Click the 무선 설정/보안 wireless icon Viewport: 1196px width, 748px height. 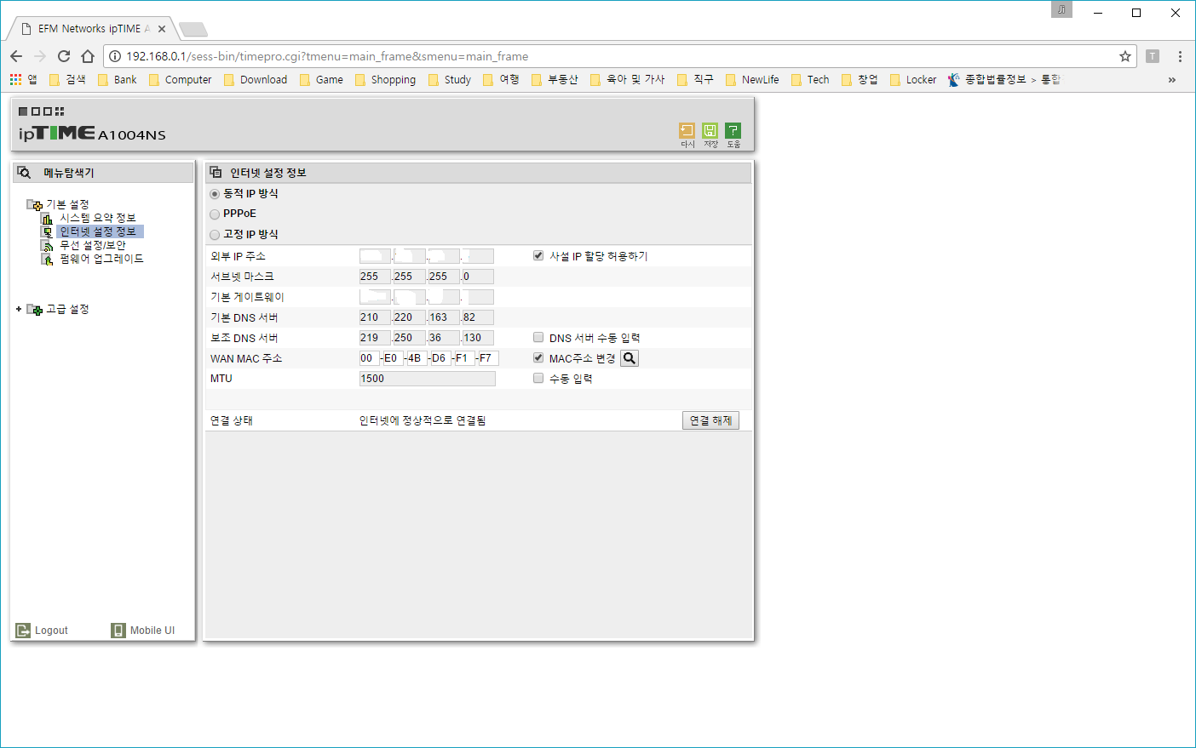[48, 246]
